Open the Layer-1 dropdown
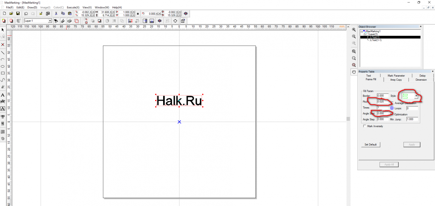Viewport: 435px width, 206px height. tap(50, 21)
